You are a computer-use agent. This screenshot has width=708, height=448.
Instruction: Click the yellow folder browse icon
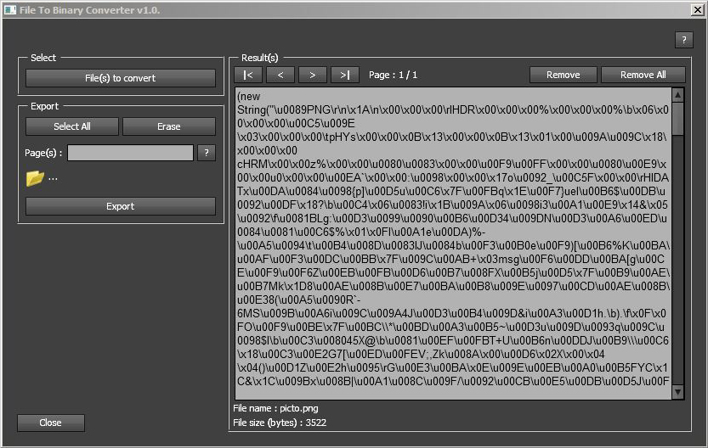click(x=35, y=178)
